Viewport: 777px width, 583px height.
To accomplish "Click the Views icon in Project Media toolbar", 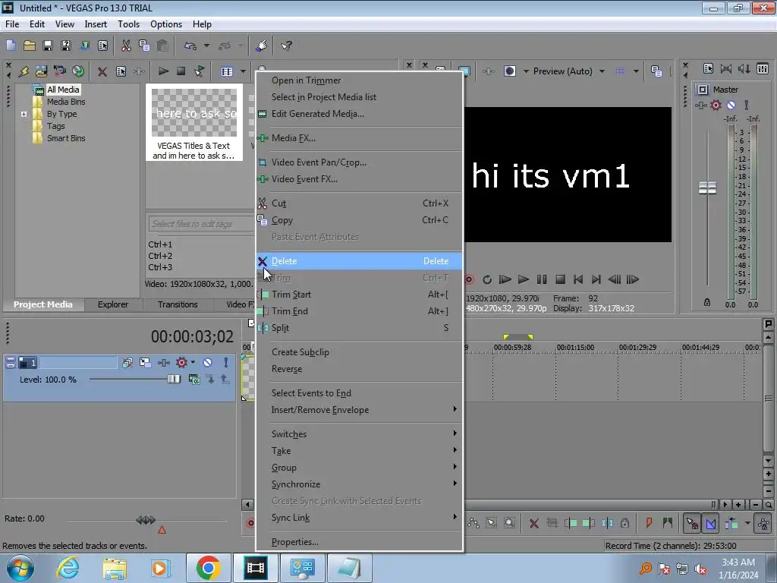I will 227,71.
